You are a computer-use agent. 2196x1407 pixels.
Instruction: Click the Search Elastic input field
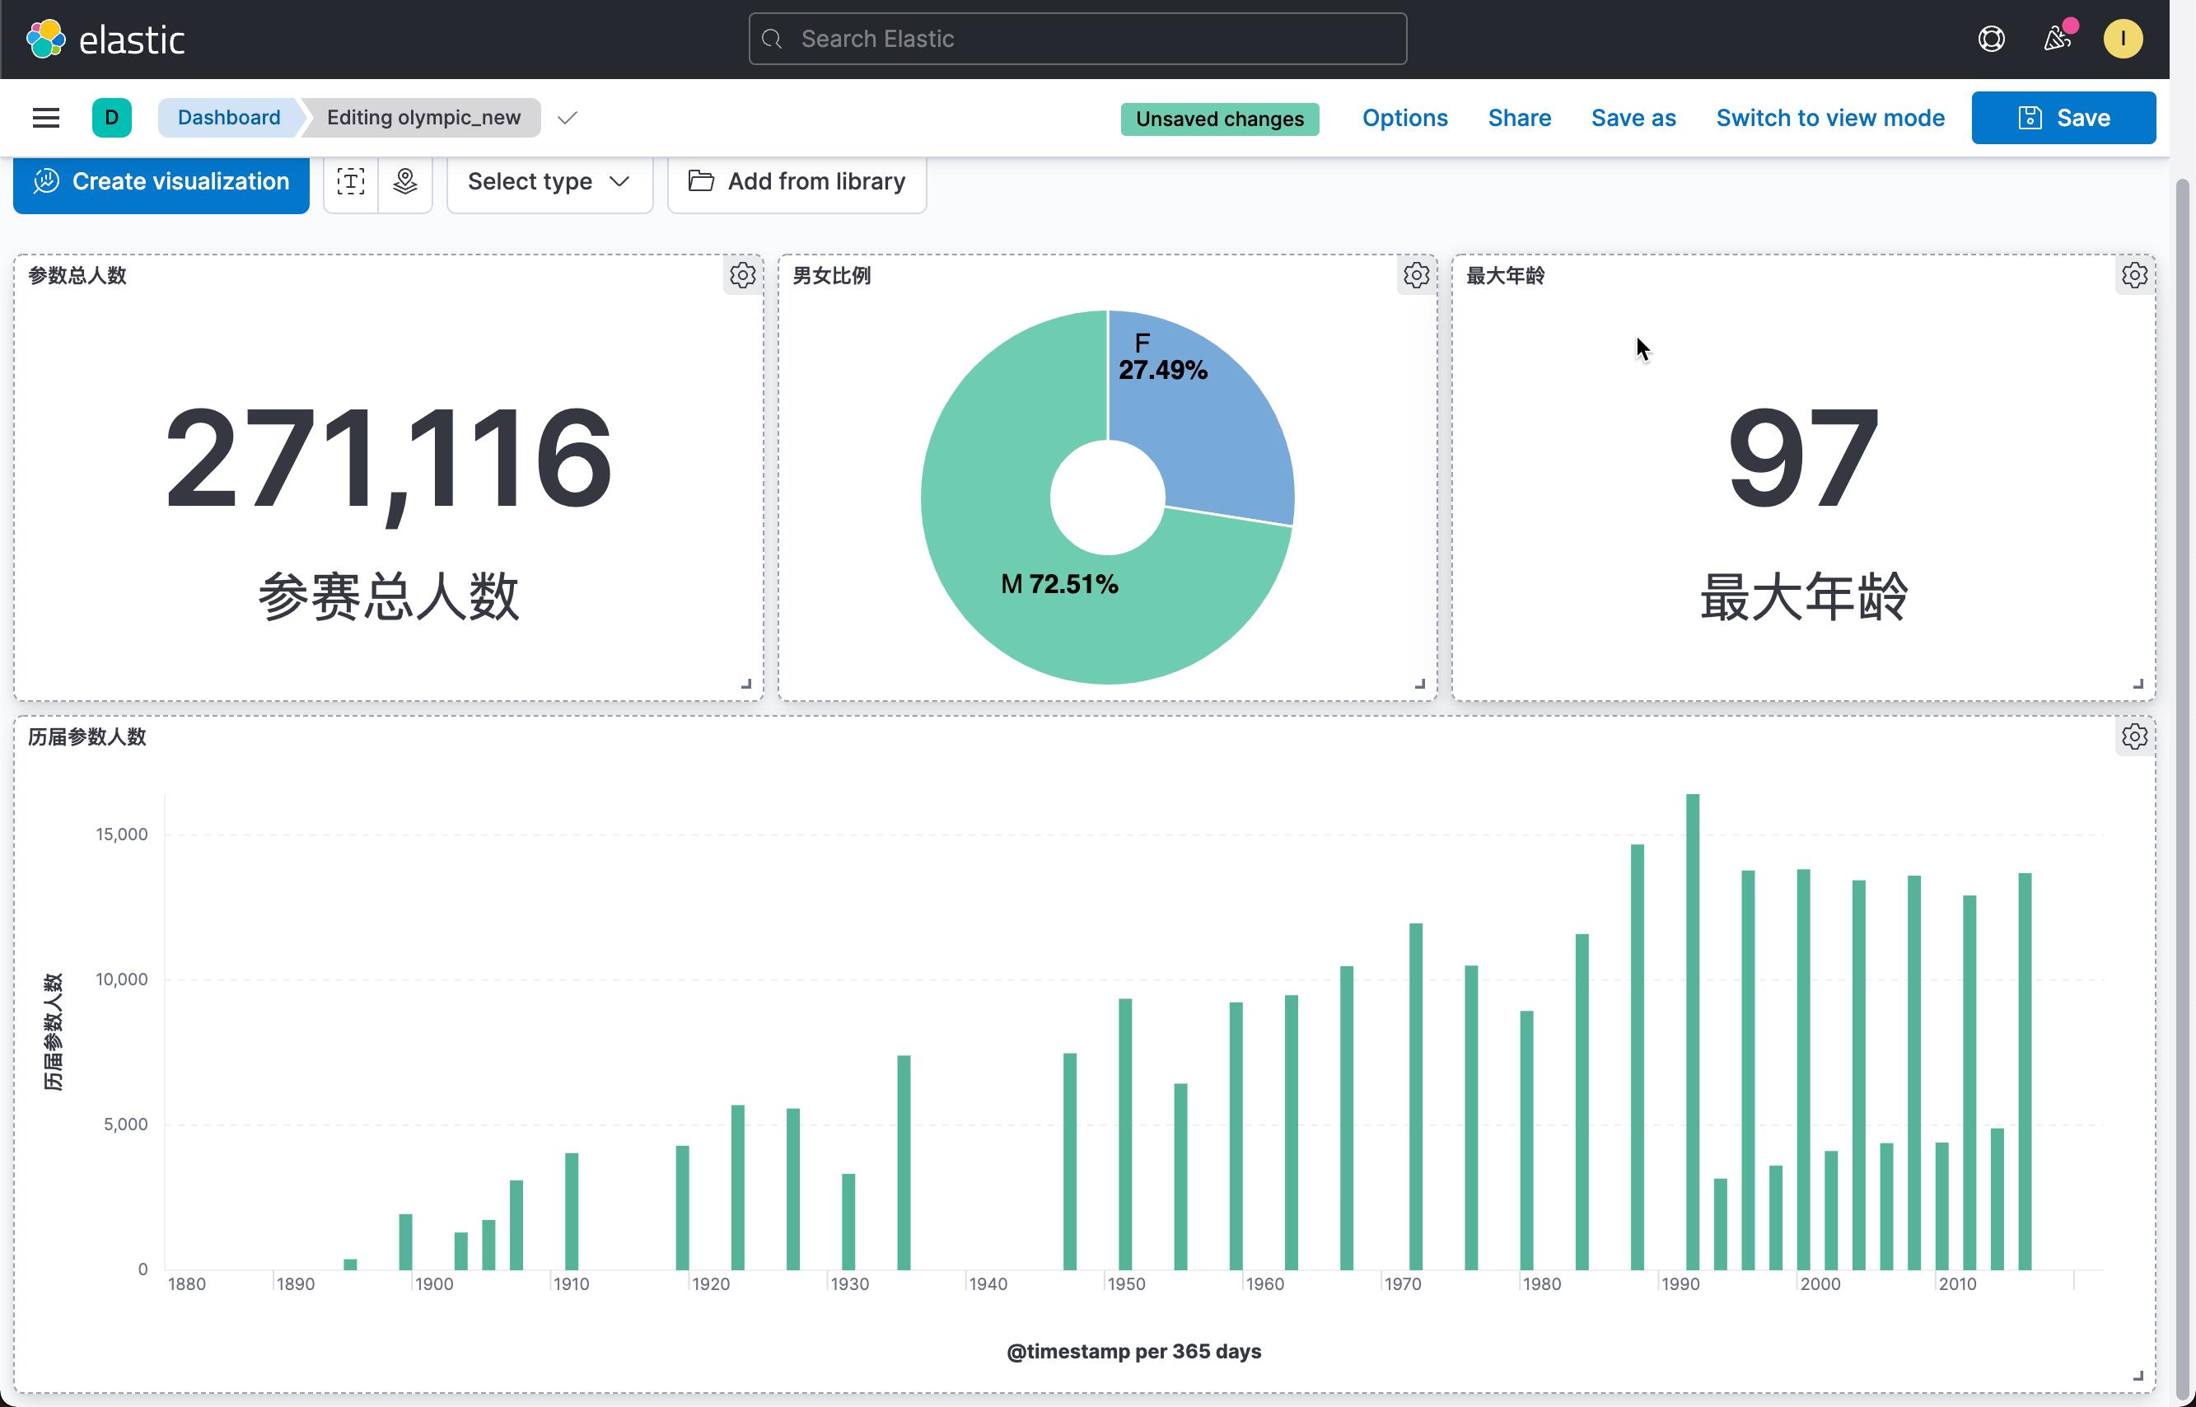coord(1077,40)
